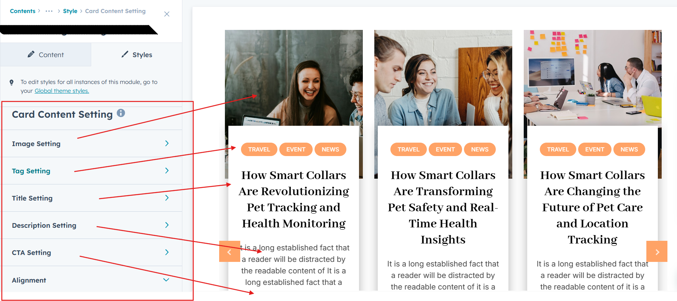Screen dimensions: 677x301
Task: Click the info icon beside Card Content Setting
Action: click(121, 113)
